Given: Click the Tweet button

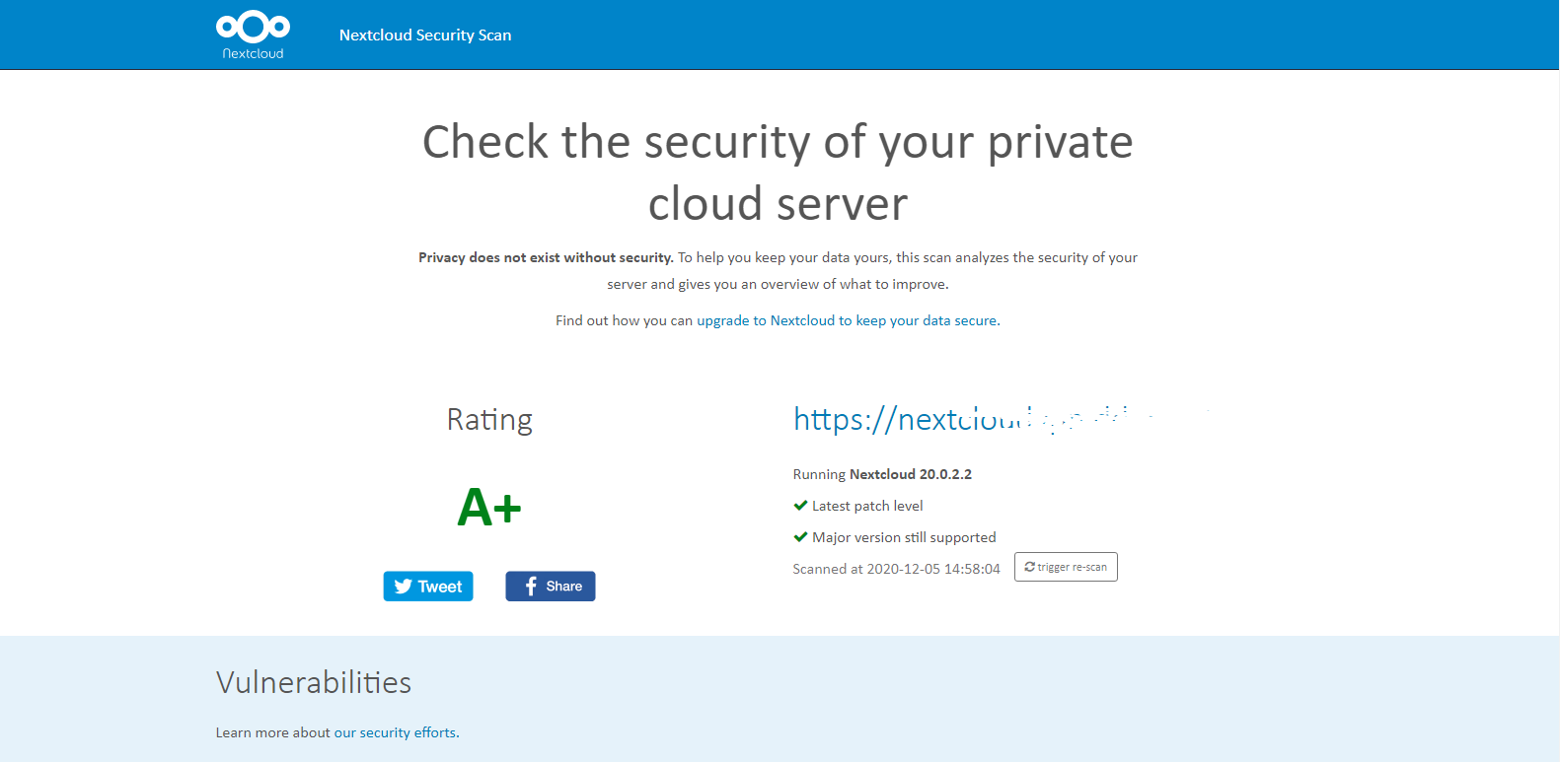Looking at the screenshot, I should tap(428, 587).
